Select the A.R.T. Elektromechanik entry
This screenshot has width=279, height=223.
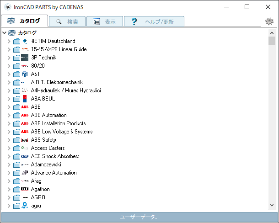(x=57, y=82)
